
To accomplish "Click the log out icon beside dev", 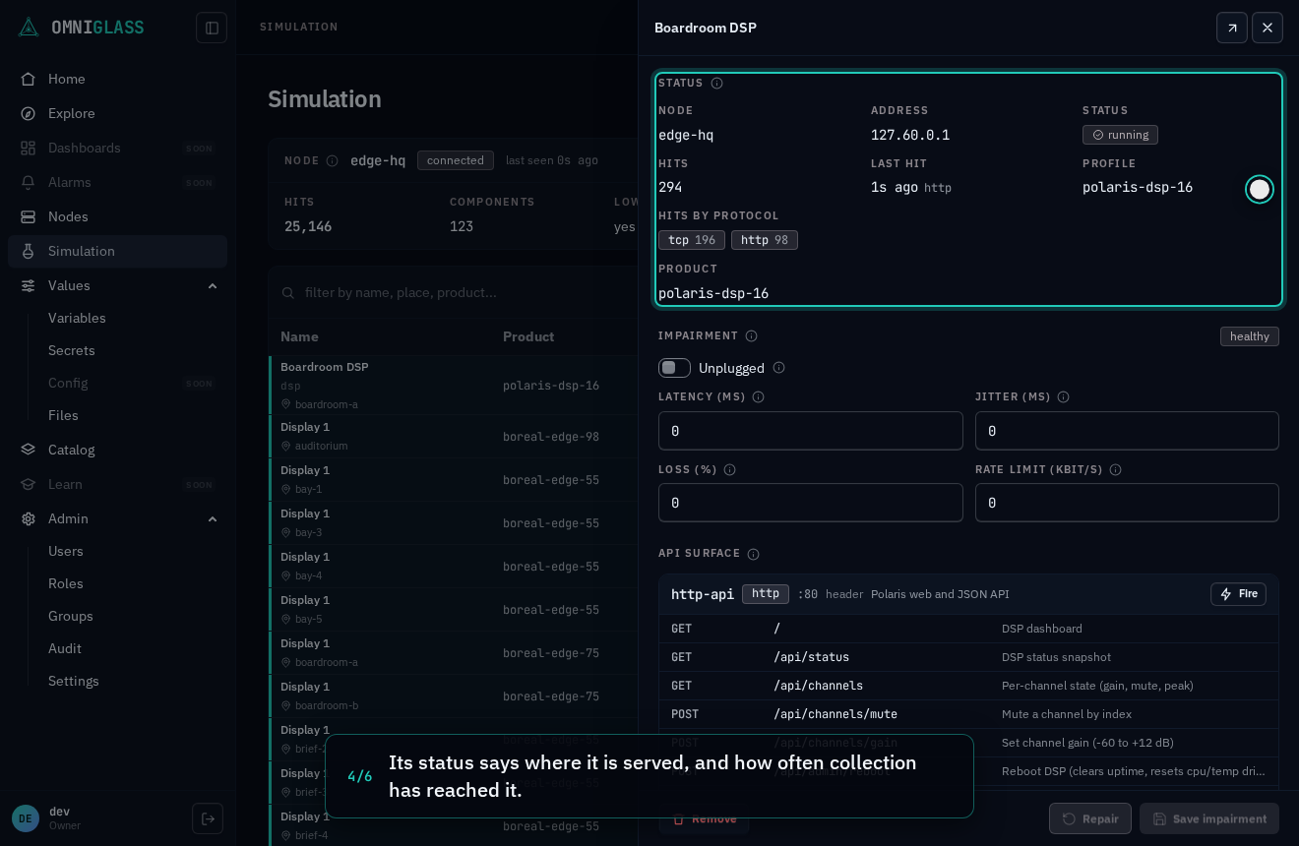I will (x=208, y=818).
